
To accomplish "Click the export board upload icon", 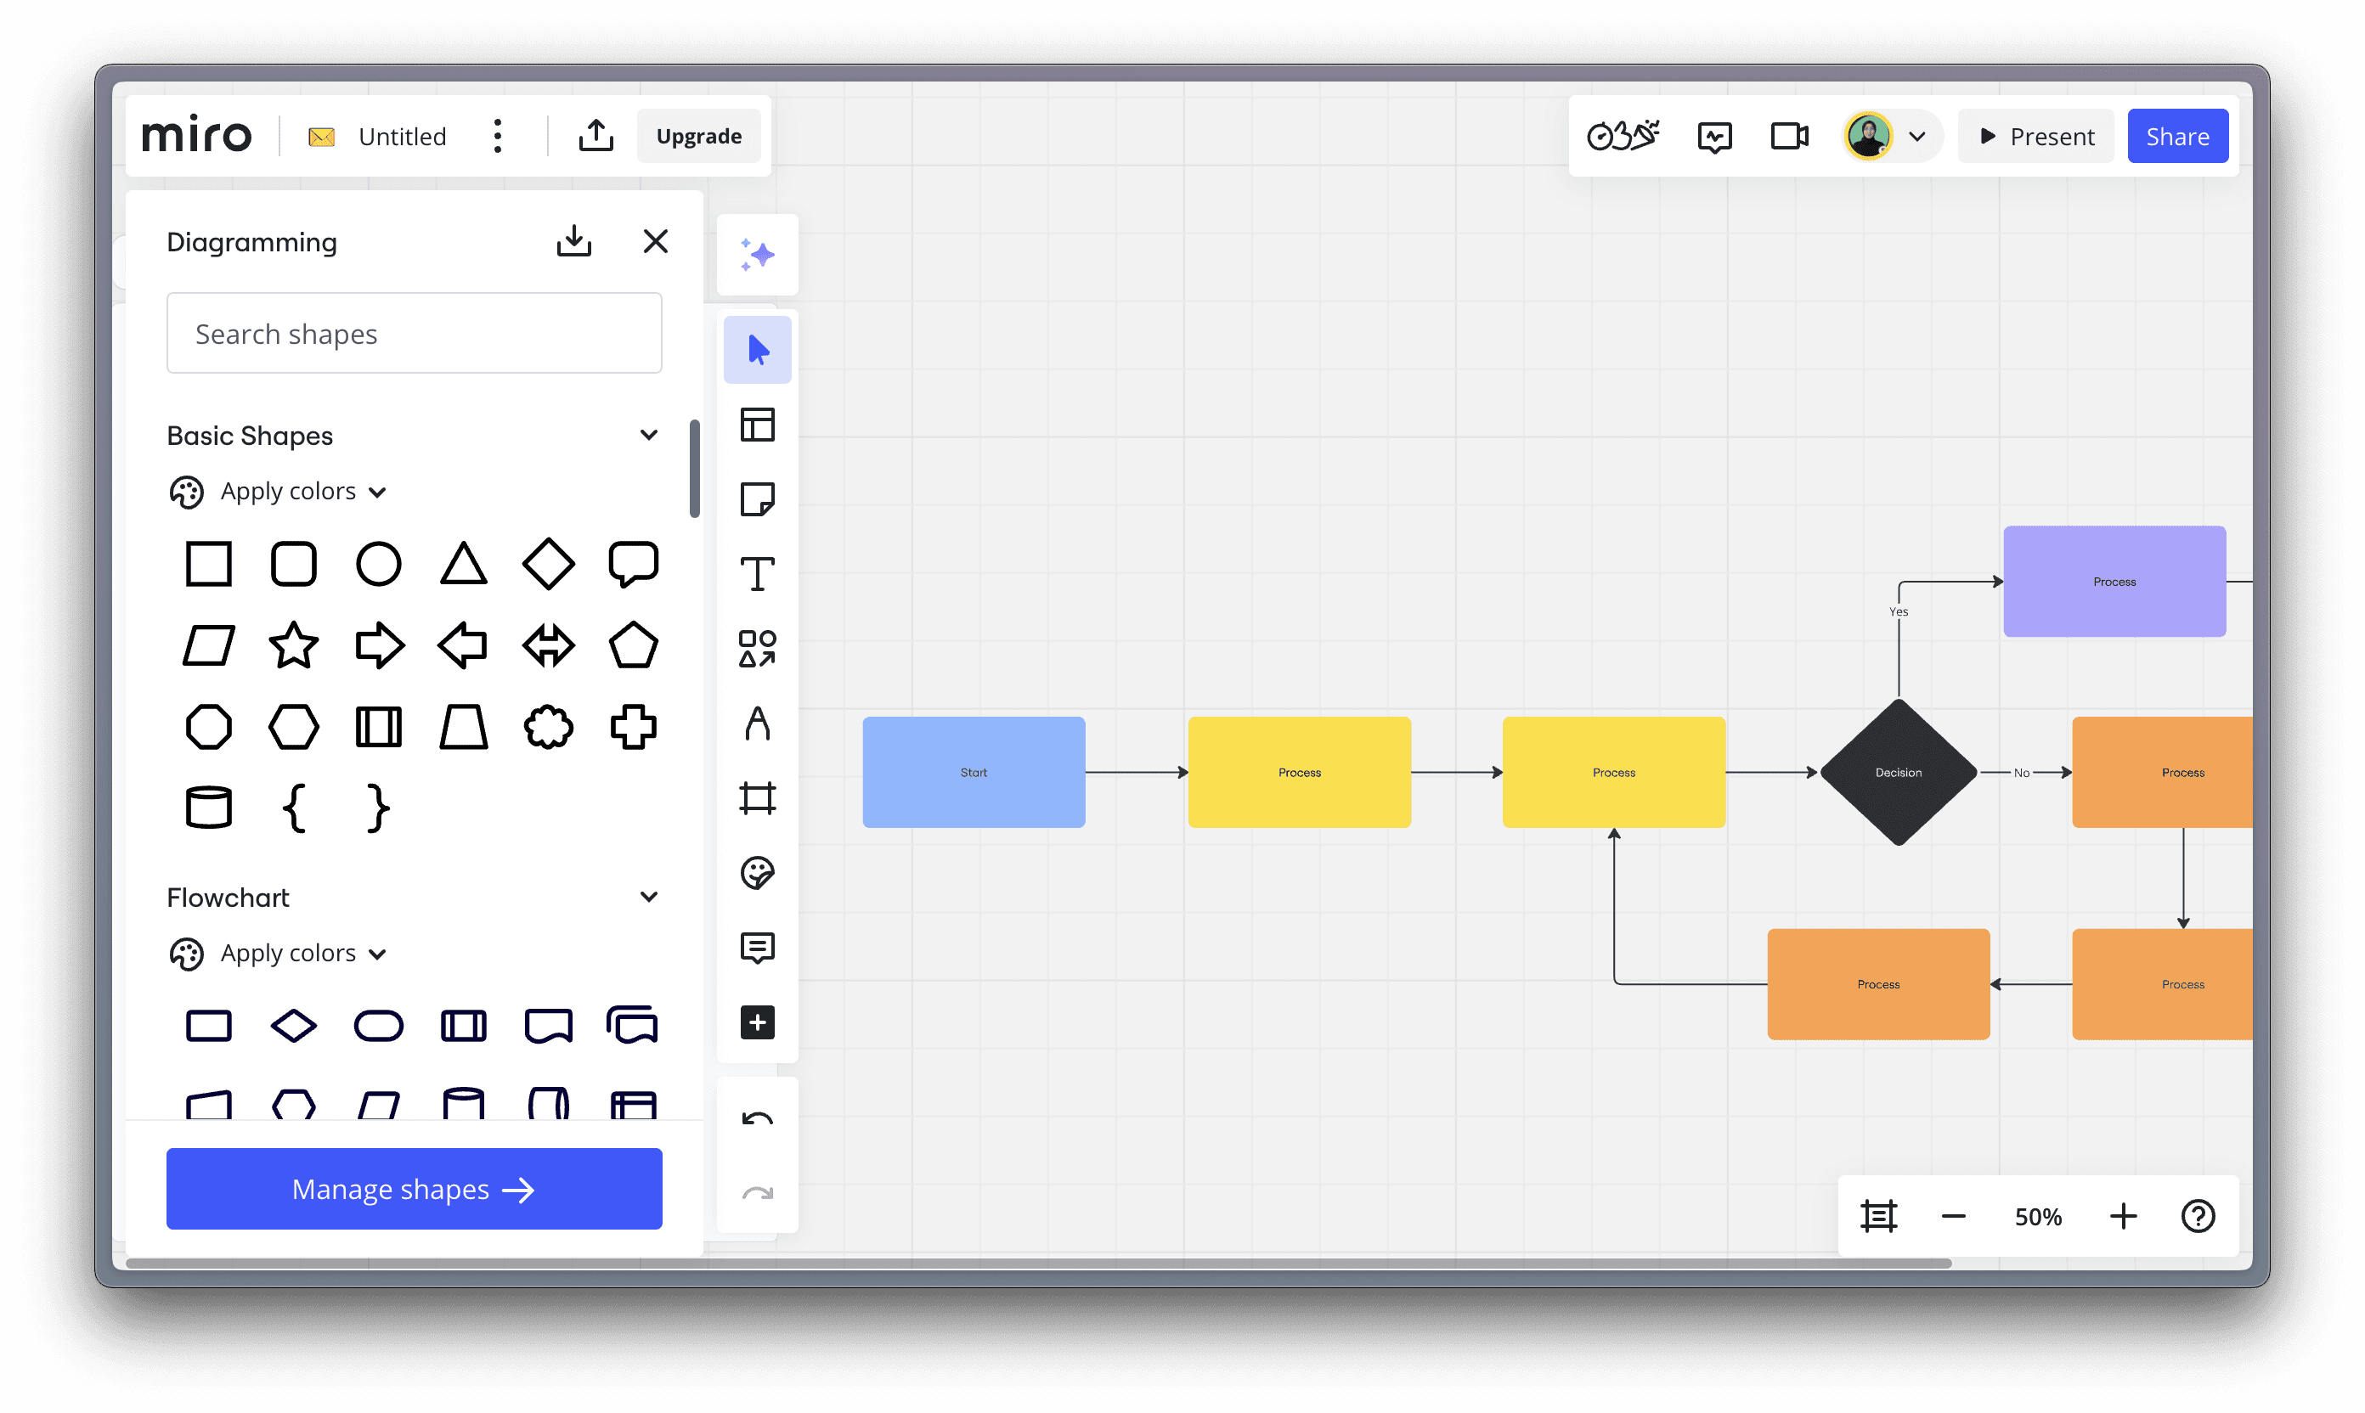I will point(595,136).
